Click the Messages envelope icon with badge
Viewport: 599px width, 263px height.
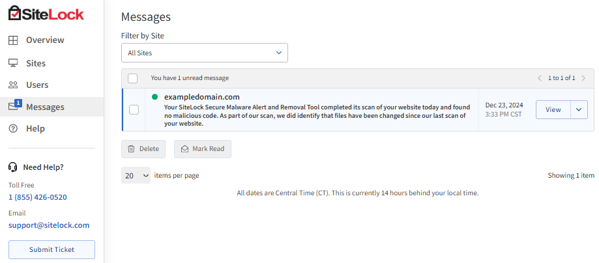[14, 107]
